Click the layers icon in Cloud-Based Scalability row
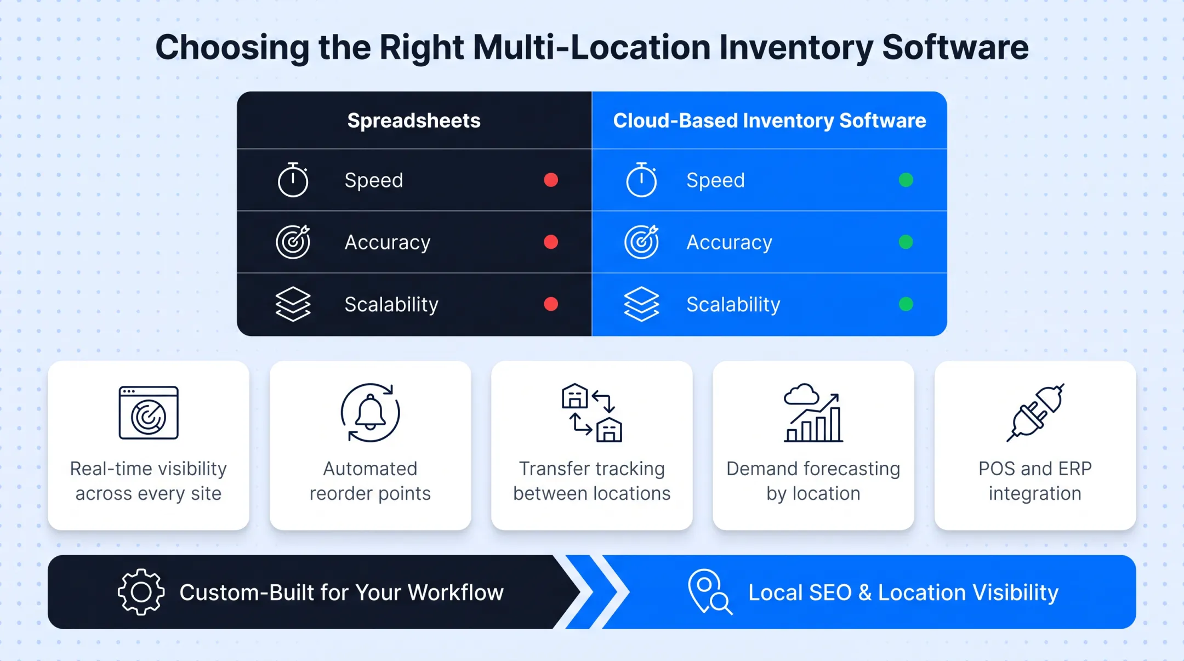 point(641,304)
